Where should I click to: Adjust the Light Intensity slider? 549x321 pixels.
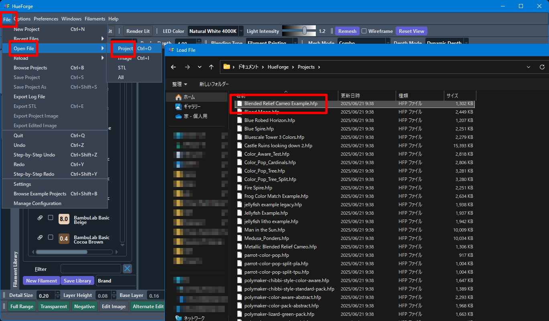(x=305, y=31)
